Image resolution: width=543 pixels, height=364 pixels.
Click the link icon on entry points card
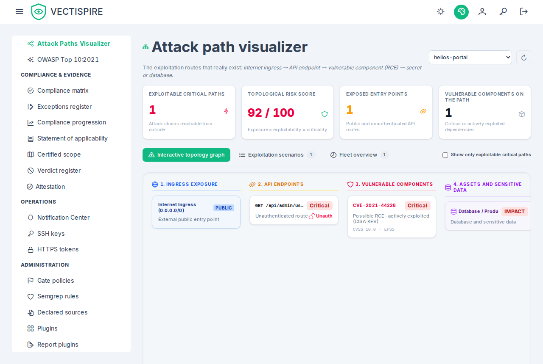point(423,111)
